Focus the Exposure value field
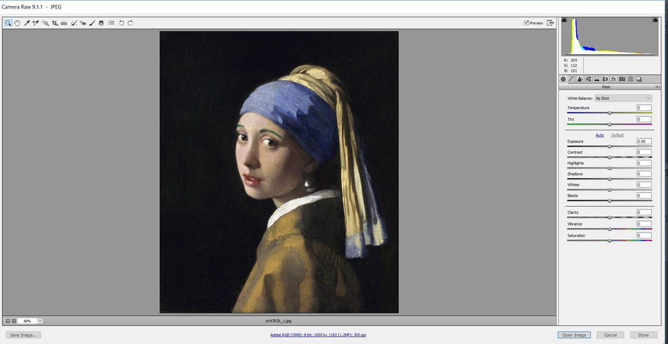This screenshot has width=668, height=344. pos(644,141)
